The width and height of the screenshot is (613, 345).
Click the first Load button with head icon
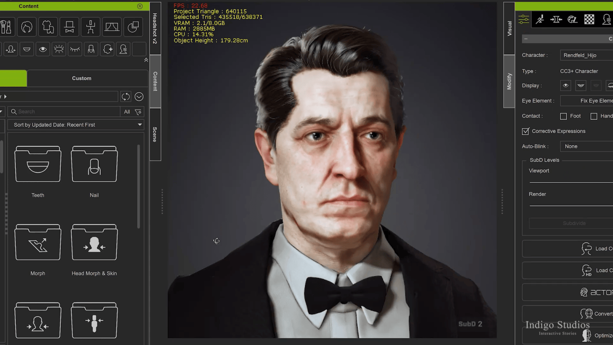pyautogui.click(x=568, y=249)
